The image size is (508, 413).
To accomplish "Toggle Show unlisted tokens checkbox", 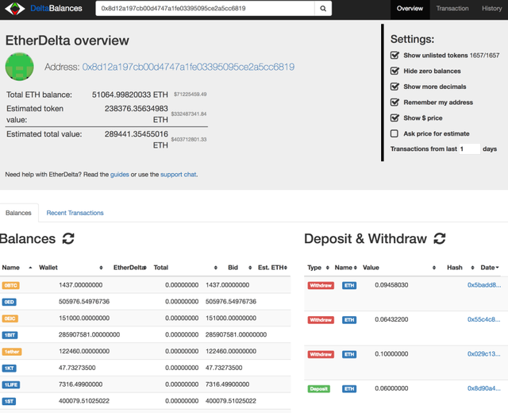I will tap(394, 55).
